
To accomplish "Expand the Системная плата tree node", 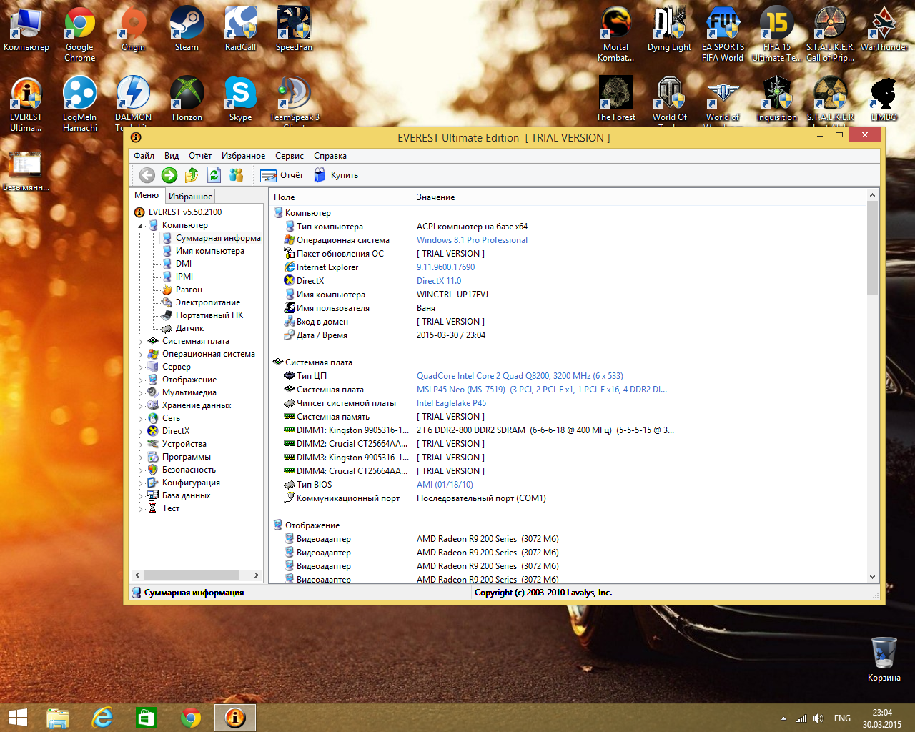I will coord(140,342).
